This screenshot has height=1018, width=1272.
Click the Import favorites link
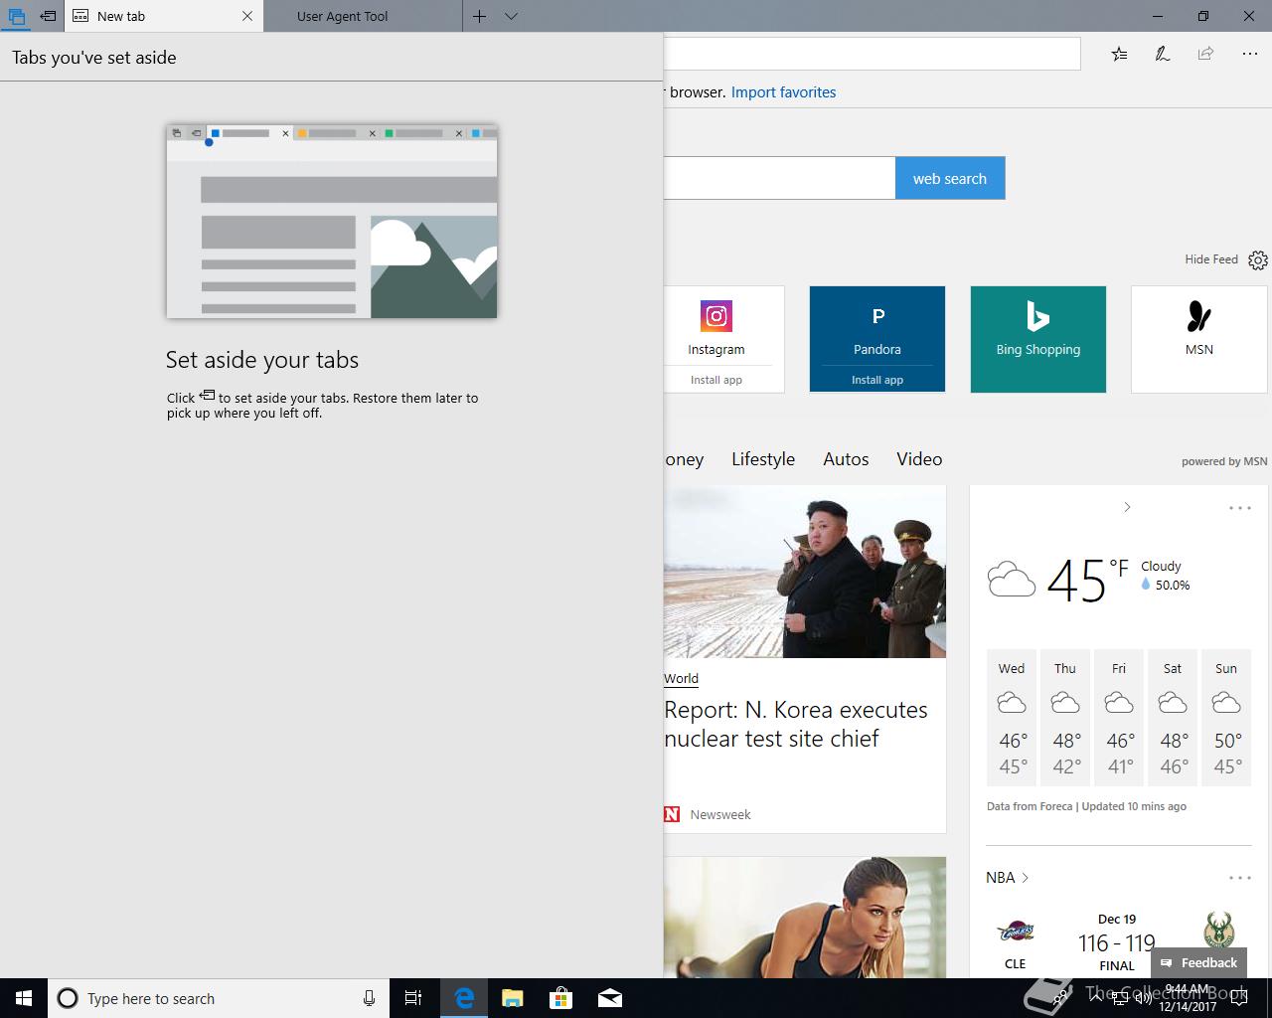click(783, 91)
